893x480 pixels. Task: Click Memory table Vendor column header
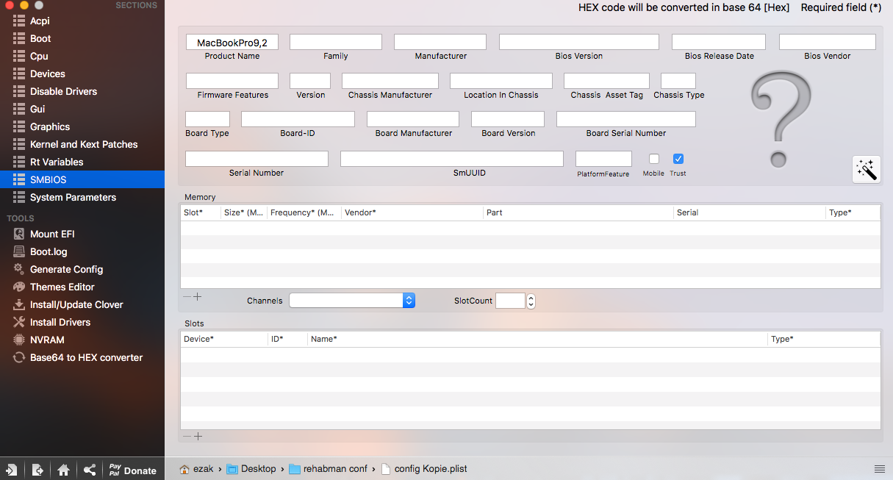point(412,212)
